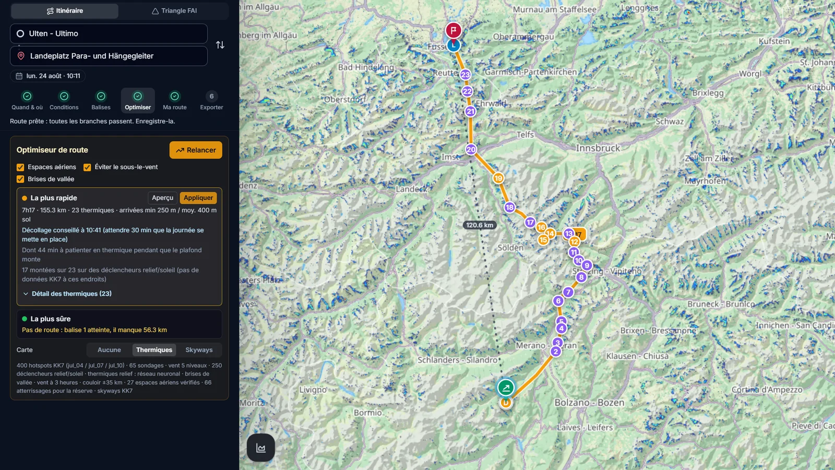835x470 pixels.
Task: Select thermal waypoint 7 on the route
Action: tap(568, 292)
